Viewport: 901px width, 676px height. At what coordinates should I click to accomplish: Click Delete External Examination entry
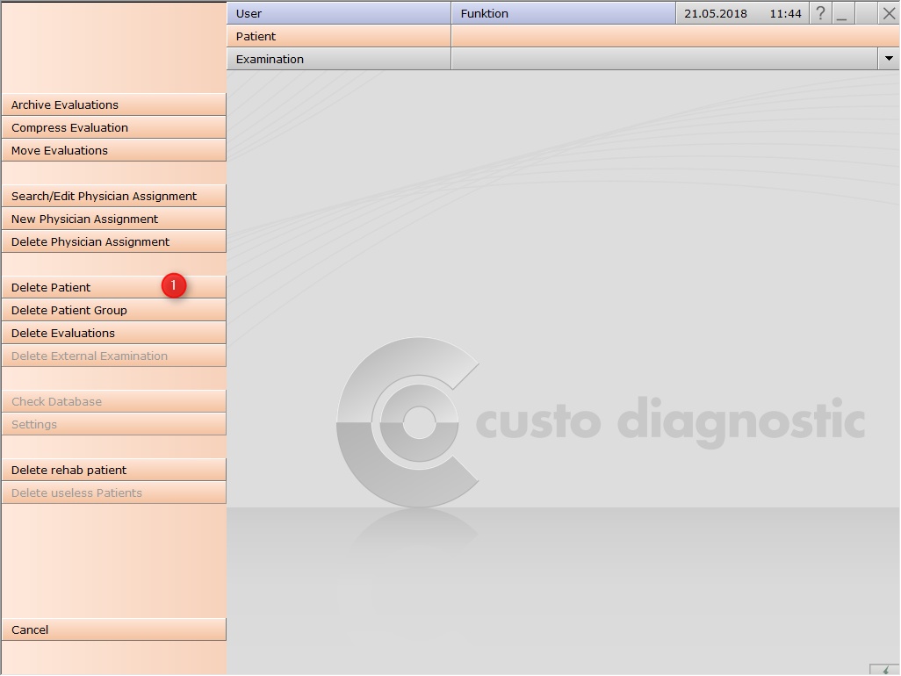pos(114,356)
